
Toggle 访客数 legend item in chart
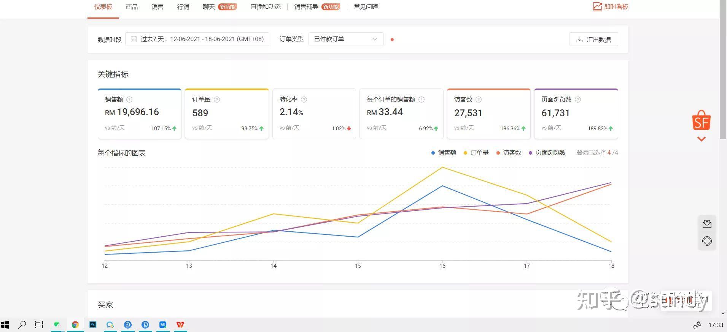click(x=509, y=153)
